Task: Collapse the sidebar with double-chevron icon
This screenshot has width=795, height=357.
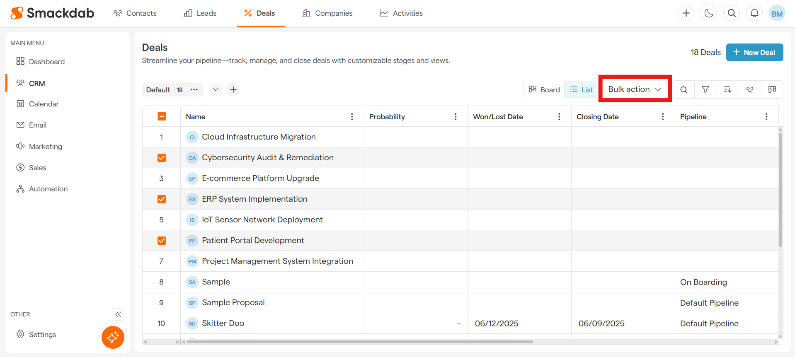Action: point(118,314)
